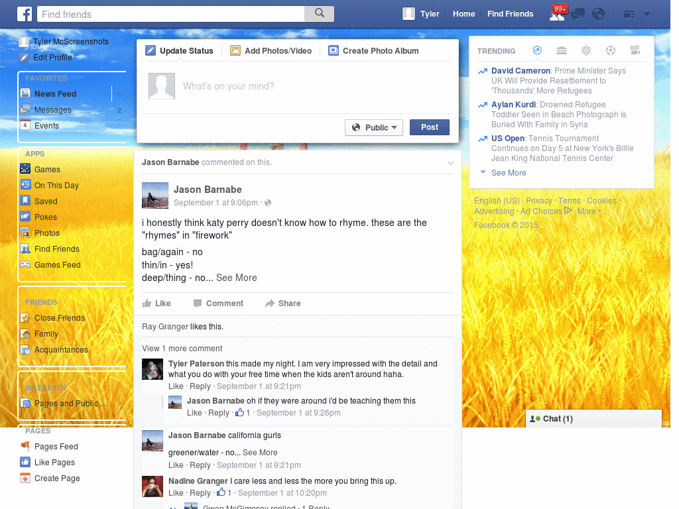Open Pages and Public interests item
Viewport: 679px width, 509px height.
pos(70,404)
